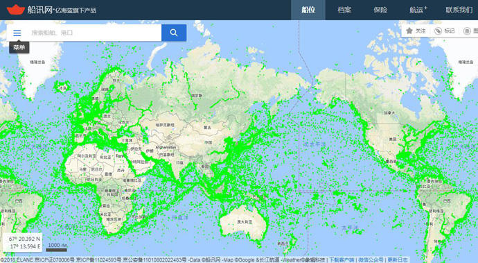Open the hamburger menu icon
The width and height of the screenshot is (478, 263).
(x=17, y=33)
